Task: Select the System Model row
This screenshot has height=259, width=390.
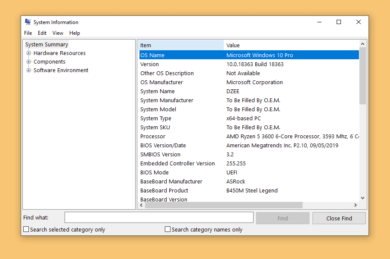Action: [249, 110]
